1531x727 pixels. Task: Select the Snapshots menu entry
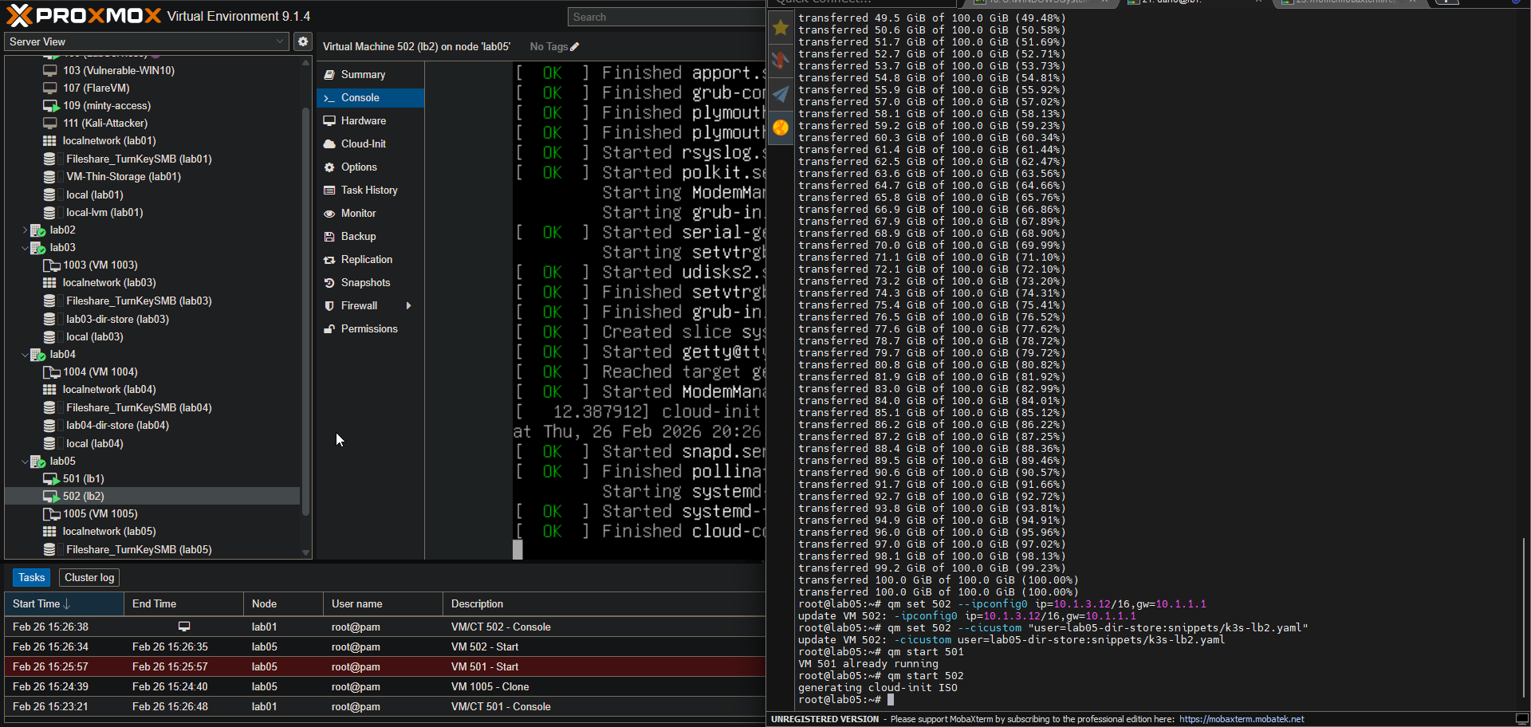tap(365, 283)
